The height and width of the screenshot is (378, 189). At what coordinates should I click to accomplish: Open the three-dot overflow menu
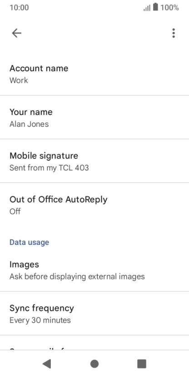point(174,33)
